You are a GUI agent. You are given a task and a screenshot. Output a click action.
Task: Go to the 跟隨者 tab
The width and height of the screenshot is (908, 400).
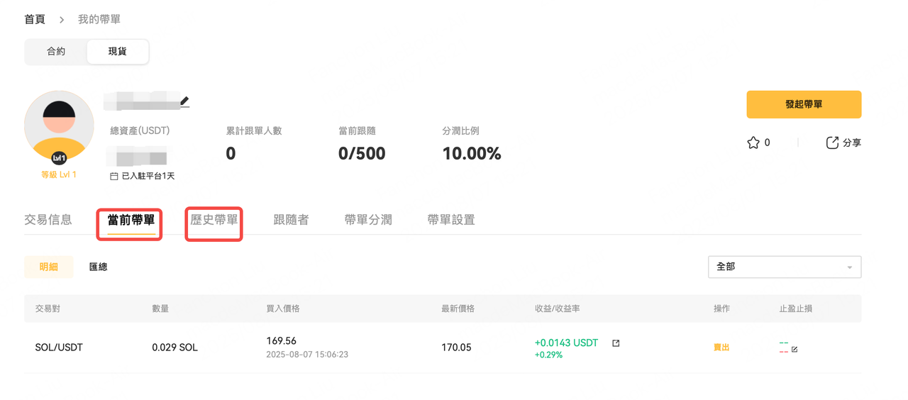[291, 220]
